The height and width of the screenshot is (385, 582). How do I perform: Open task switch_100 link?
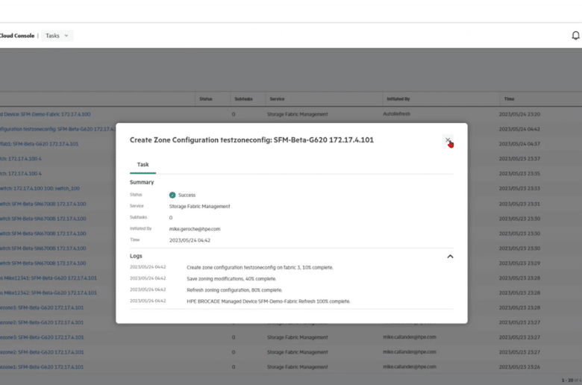click(40, 189)
